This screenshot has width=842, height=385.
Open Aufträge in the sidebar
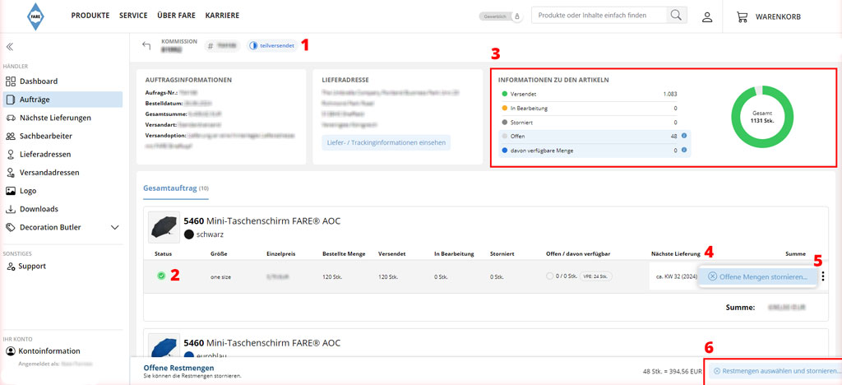click(x=62, y=100)
